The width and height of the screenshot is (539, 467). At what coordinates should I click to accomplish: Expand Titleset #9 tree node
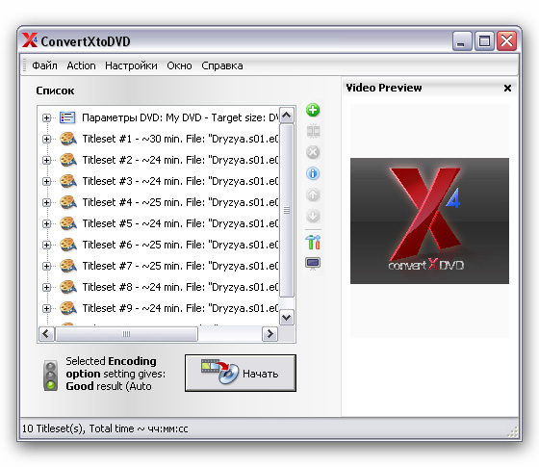point(47,308)
